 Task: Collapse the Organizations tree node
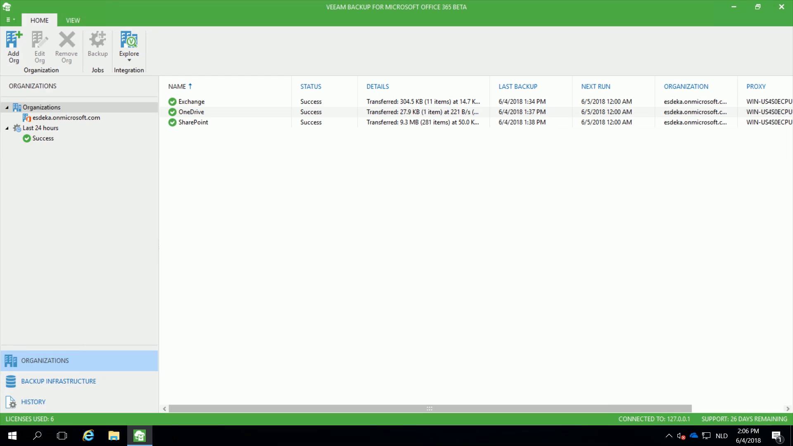7,107
